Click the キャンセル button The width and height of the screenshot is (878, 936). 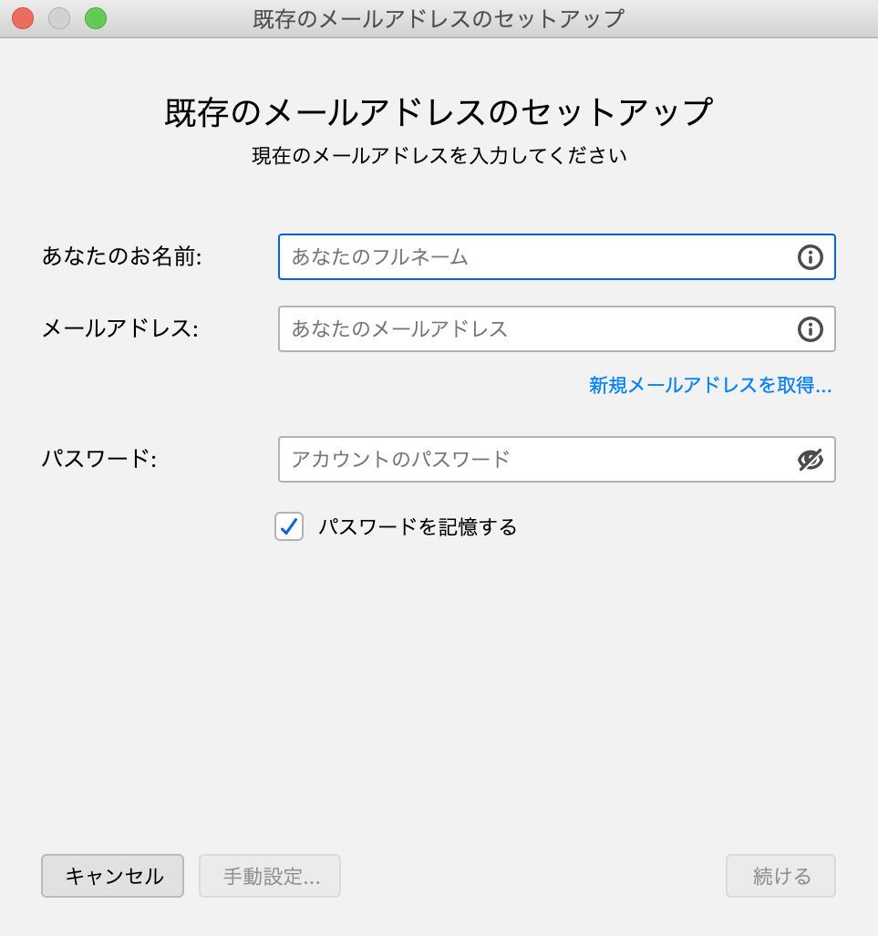tap(113, 875)
